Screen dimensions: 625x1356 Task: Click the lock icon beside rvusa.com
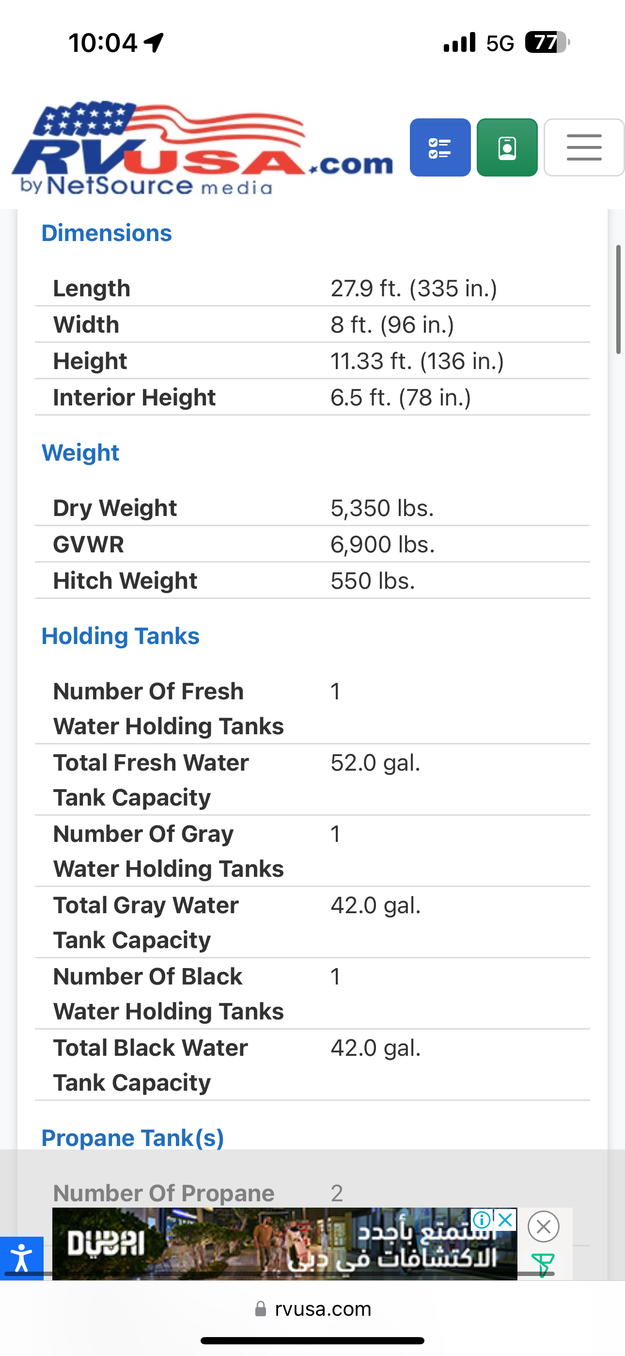tap(261, 1308)
